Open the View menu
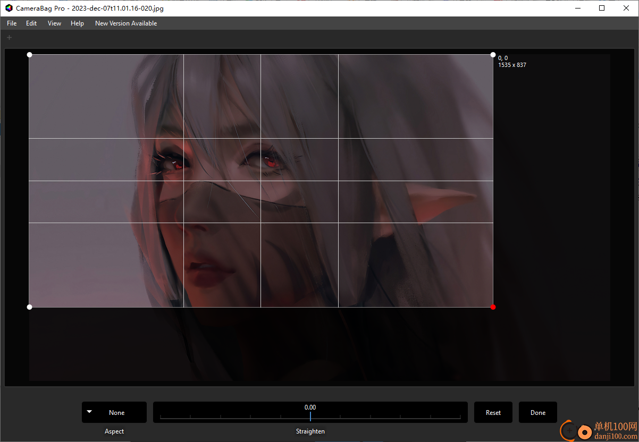The width and height of the screenshot is (639, 442). pos(54,23)
